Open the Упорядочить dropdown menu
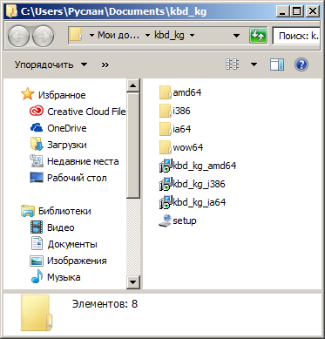This screenshot has width=325, height=339. coord(51,64)
